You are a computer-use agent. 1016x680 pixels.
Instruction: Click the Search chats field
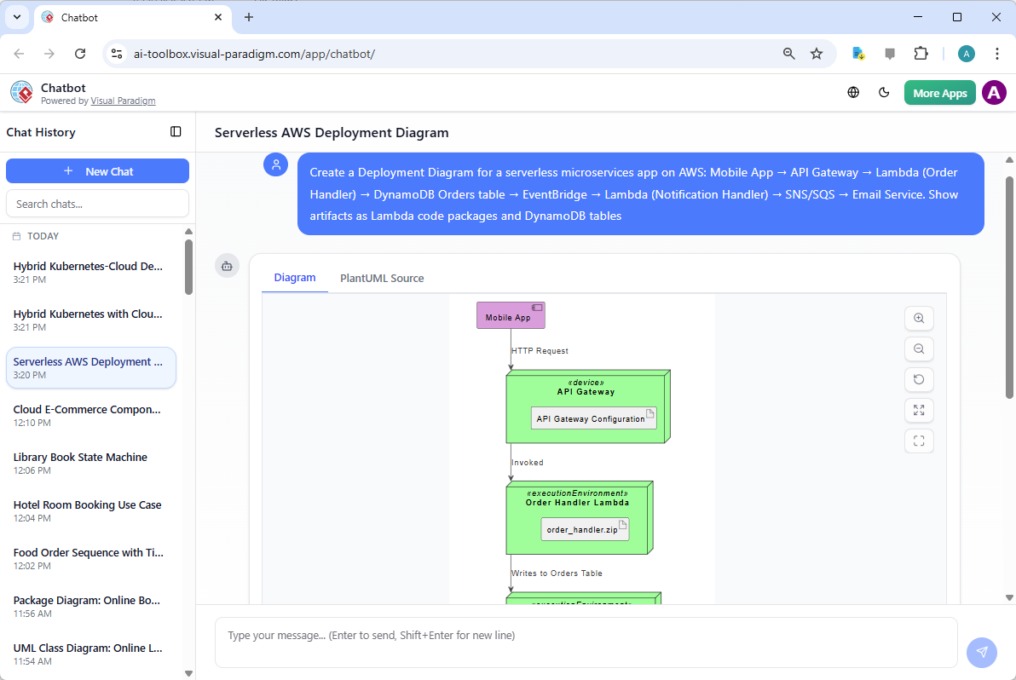pos(97,204)
